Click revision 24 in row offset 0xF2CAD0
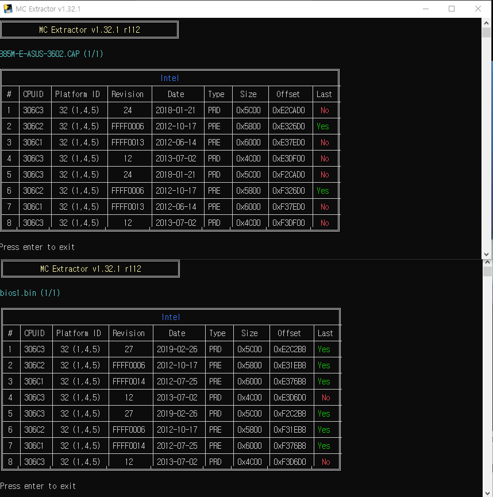The height and width of the screenshot is (497, 493). pos(128,175)
